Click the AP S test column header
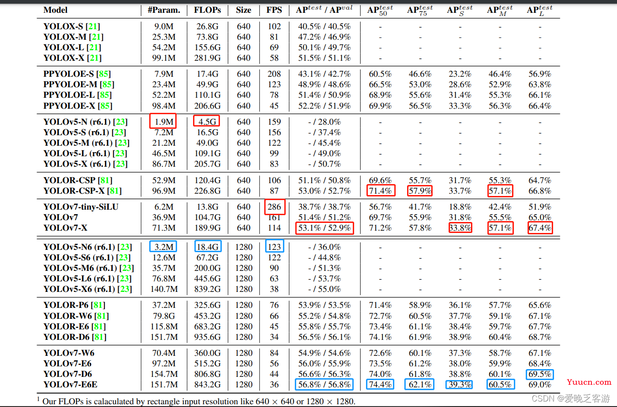This screenshot has width=617, height=407. pos(460,11)
